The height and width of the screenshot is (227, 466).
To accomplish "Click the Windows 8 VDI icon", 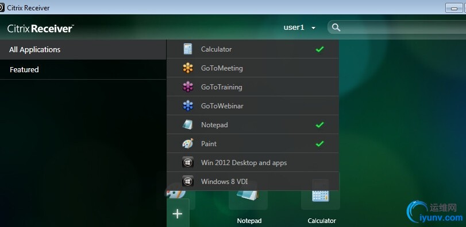I will [188, 181].
